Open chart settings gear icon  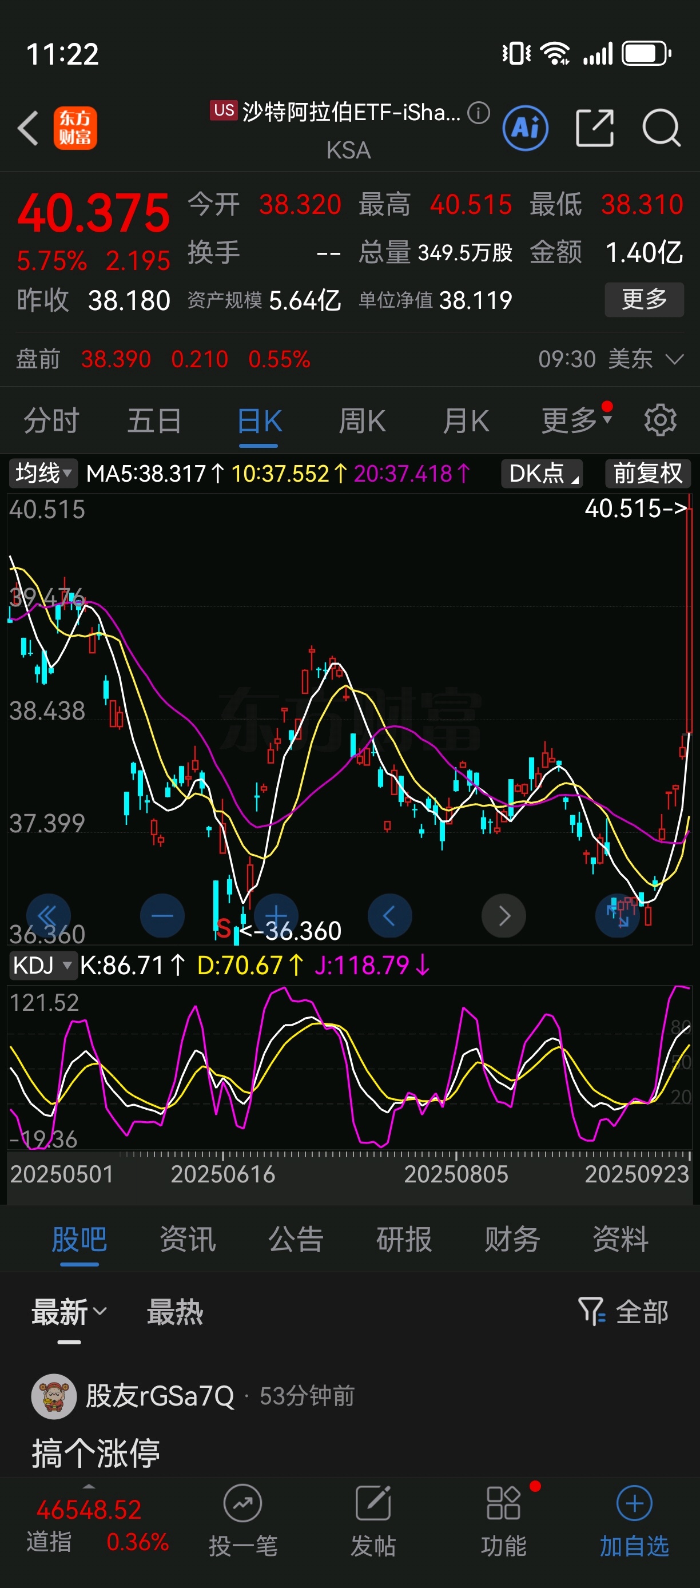click(x=661, y=420)
